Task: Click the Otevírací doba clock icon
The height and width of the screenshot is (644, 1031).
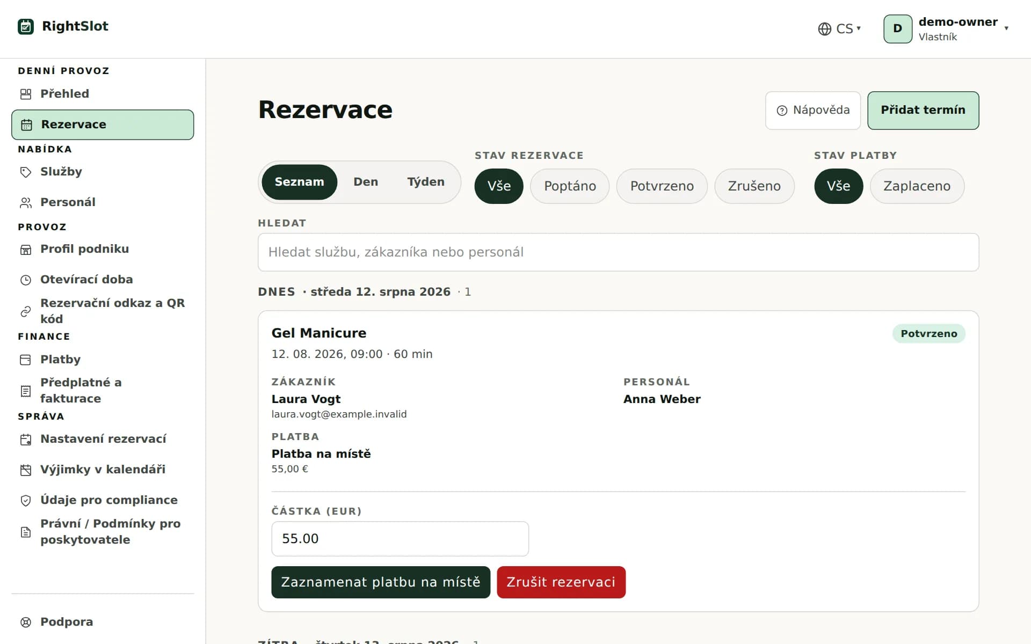Action: [26, 280]
